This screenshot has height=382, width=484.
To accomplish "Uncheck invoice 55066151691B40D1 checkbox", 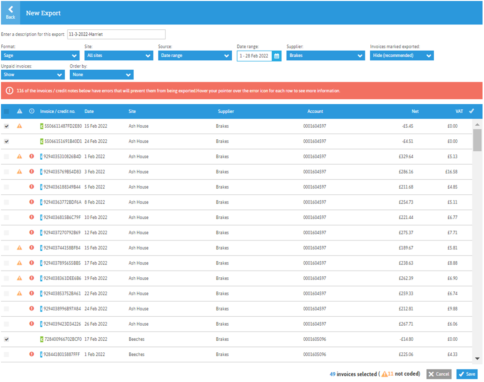I will click(x=7, y=141).
